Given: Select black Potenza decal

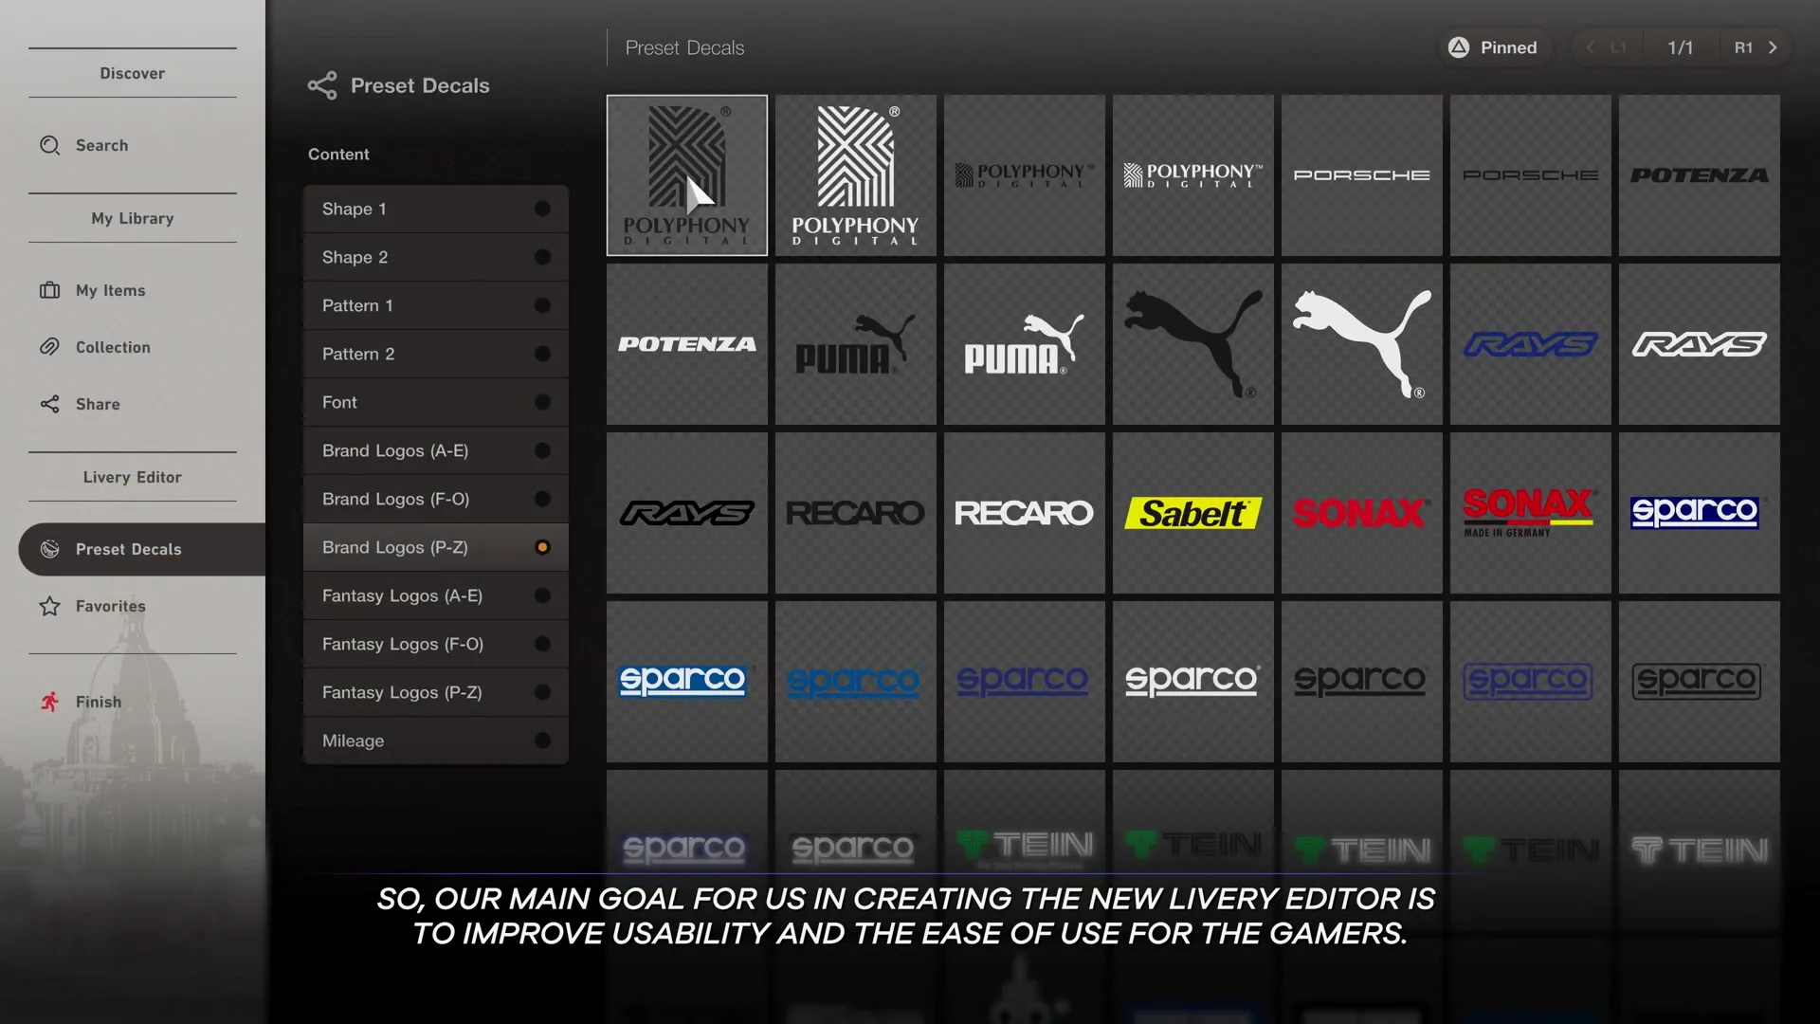Looking at the screenshot, I should [1700, 175].
